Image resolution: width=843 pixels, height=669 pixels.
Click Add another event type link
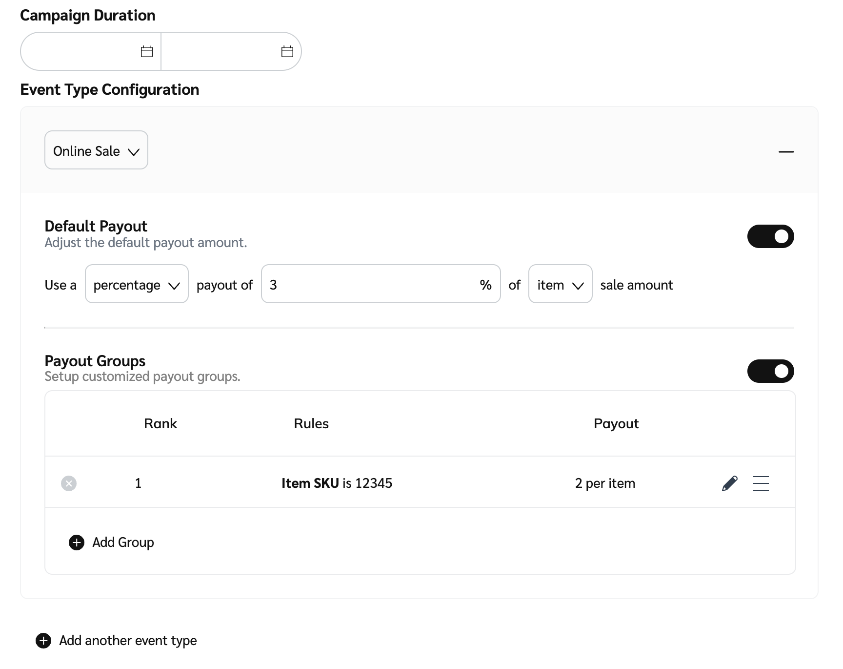pyautogui.click(x=128, y=641)
